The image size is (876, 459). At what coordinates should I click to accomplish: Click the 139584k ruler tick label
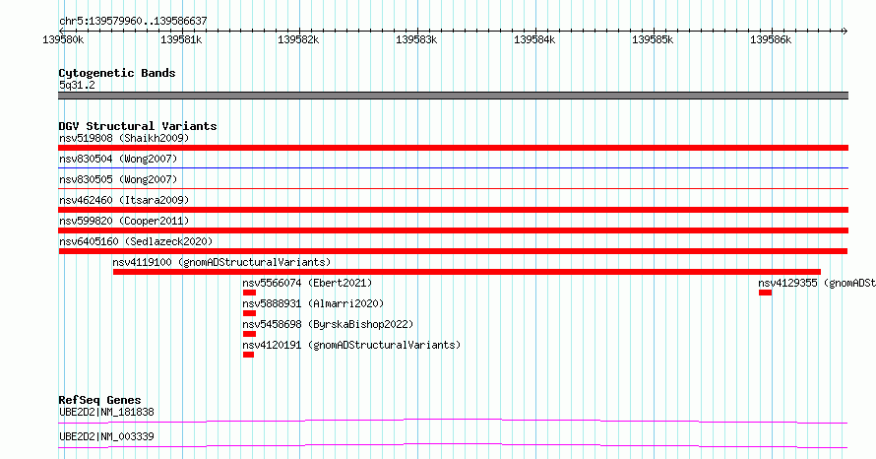click(x=534, y=39)
